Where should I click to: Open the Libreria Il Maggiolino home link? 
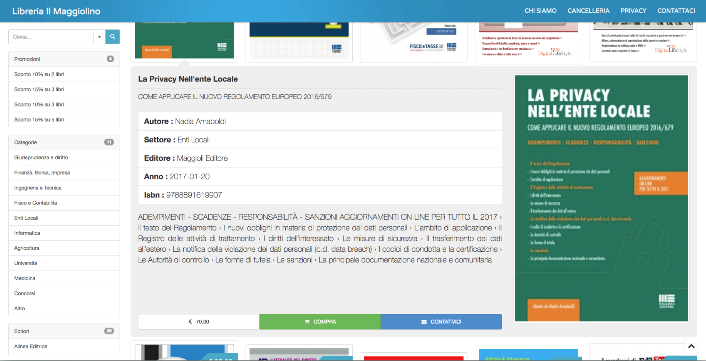tap(56, 11)
